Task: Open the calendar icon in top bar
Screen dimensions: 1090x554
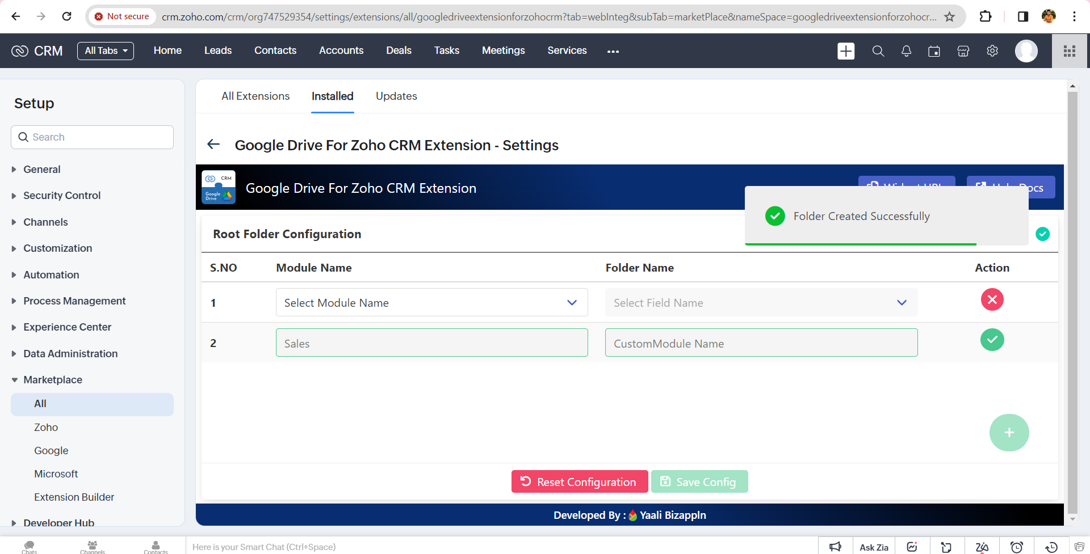Action: click(934, 51)
